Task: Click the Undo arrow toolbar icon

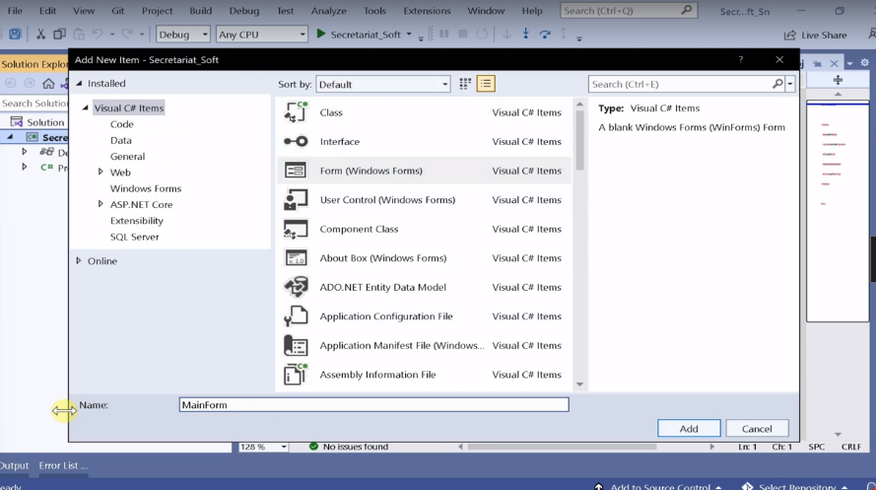Action: pyautogui.click(x=98, y=35)
